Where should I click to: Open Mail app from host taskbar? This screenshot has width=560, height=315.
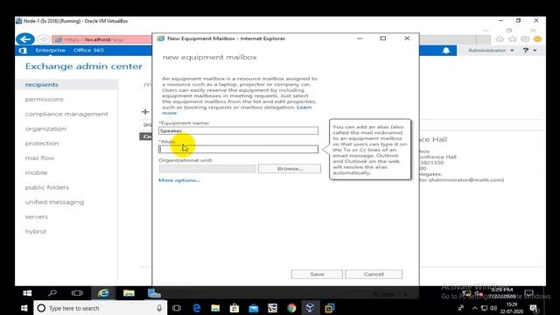click(x=254, y=308)
